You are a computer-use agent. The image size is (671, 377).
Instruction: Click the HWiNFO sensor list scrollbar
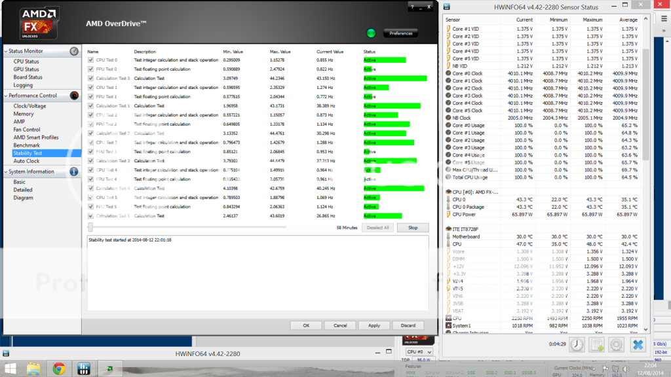pos(645,105)
